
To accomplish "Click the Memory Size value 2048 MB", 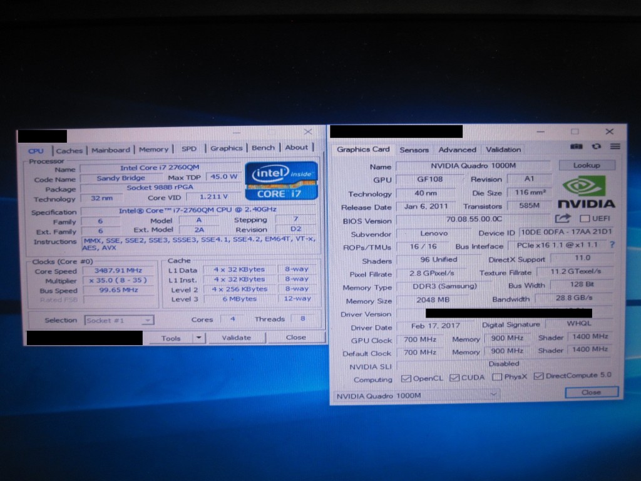I will coord(433,300).
